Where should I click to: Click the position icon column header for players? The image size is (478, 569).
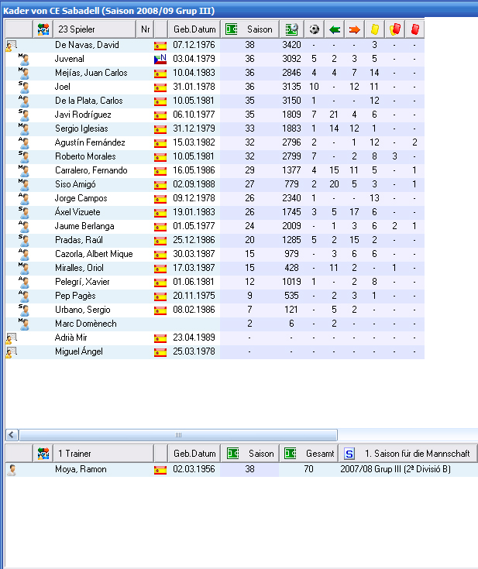(43, 29)
